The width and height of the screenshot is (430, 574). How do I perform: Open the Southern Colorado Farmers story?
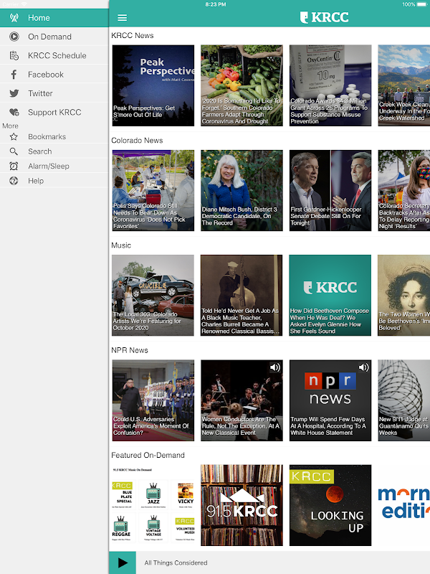(x=242, y=85)
